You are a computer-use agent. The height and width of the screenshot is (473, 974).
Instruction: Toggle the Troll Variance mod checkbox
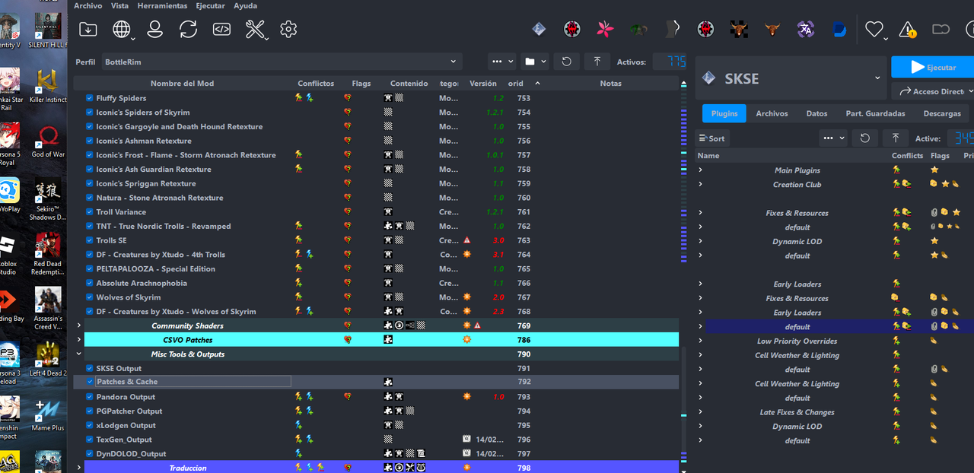(x=90, y=212)
